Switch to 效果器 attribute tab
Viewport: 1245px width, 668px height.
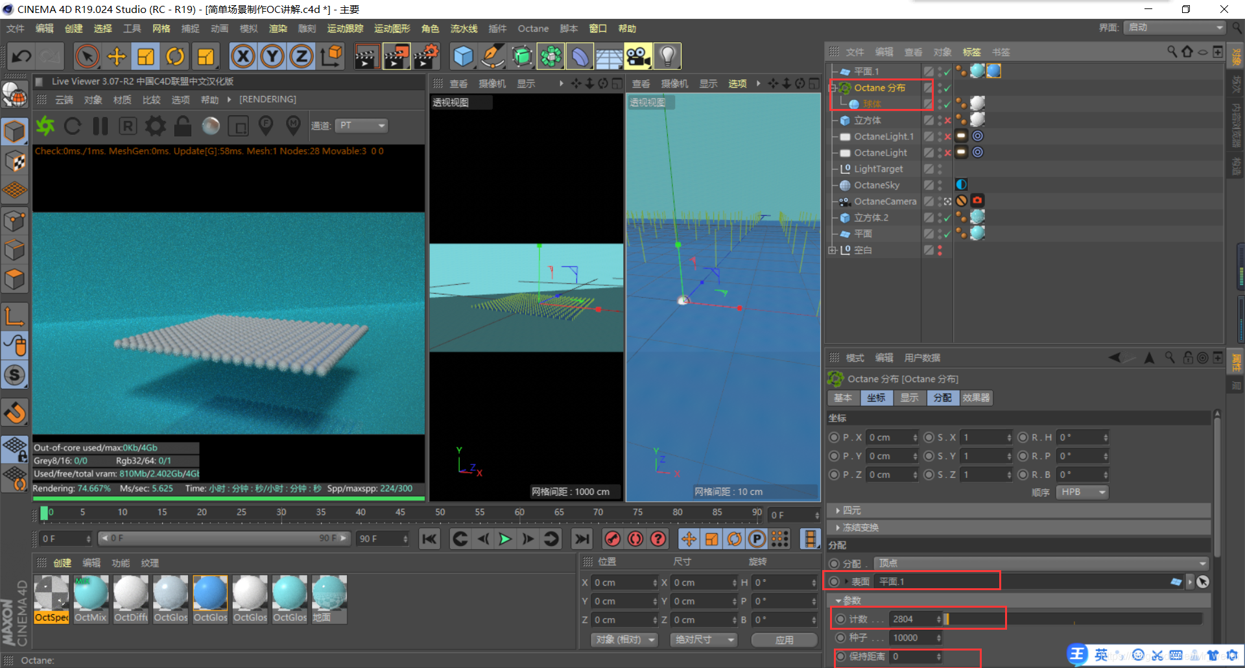click(x=976, y=398)
